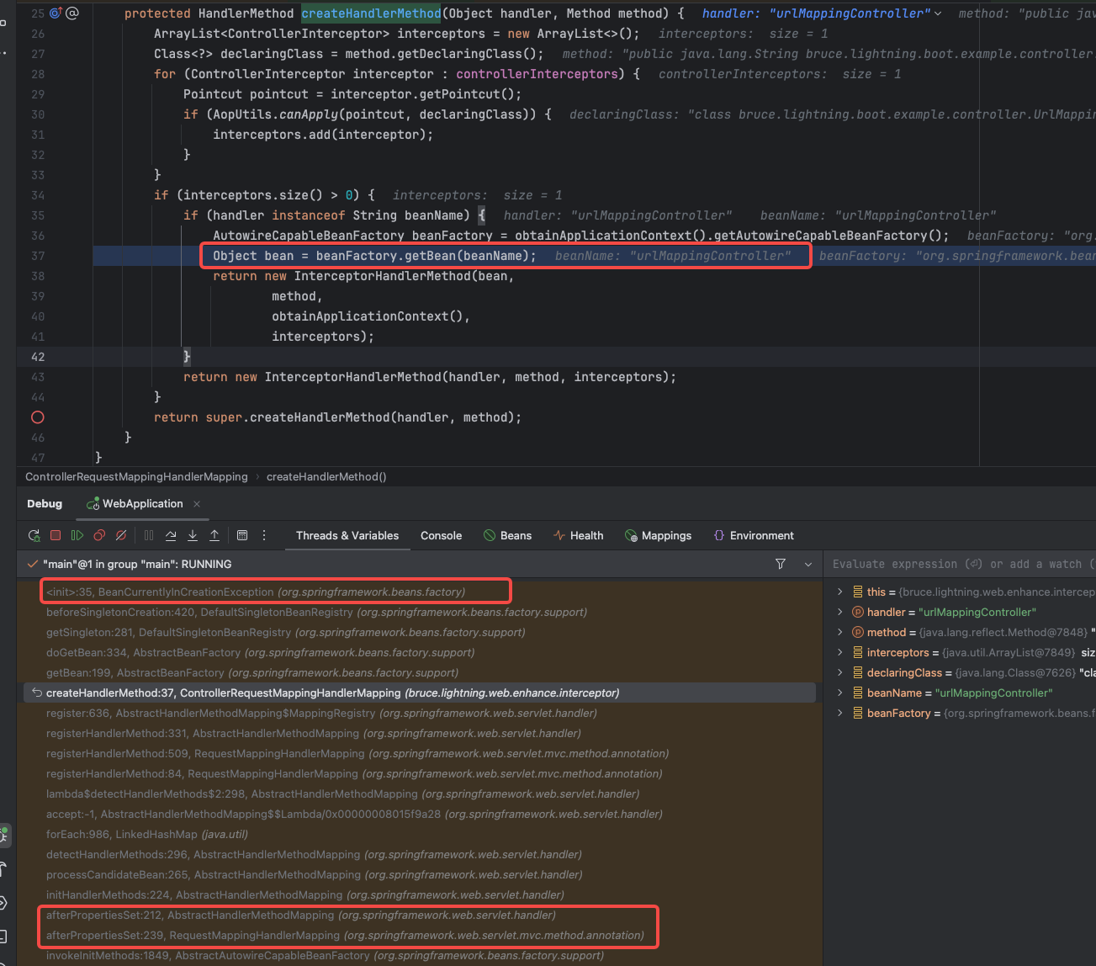Expand the interceptors variable node

pos(839,652)
